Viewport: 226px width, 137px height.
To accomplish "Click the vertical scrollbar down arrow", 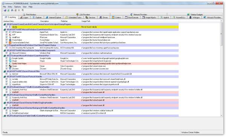I will [221, 116].
